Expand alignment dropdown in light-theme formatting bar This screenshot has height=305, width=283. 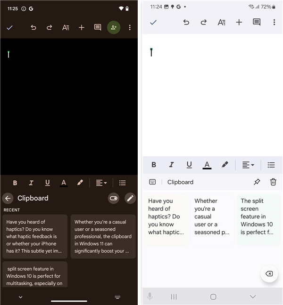(248, 165)
